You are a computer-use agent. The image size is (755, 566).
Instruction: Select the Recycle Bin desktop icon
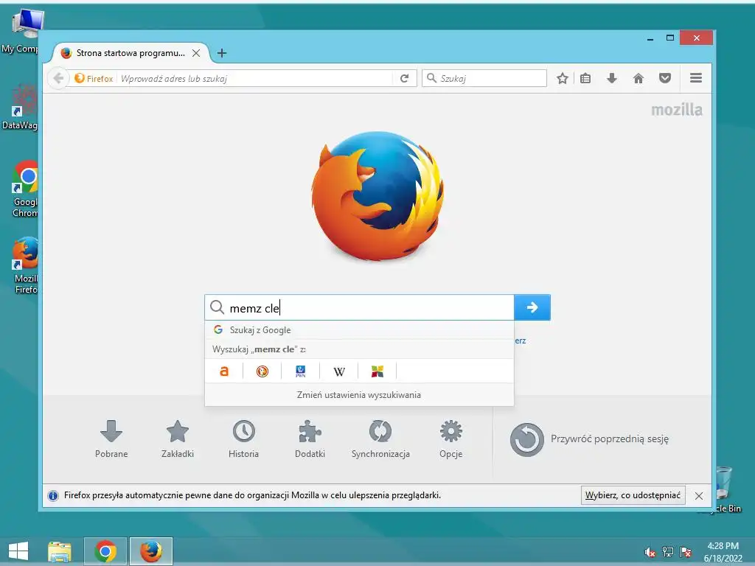tap(724, 489)
